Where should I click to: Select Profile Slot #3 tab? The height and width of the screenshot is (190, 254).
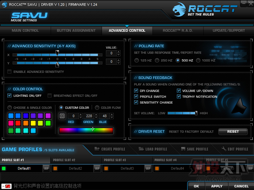click(127, 160)
